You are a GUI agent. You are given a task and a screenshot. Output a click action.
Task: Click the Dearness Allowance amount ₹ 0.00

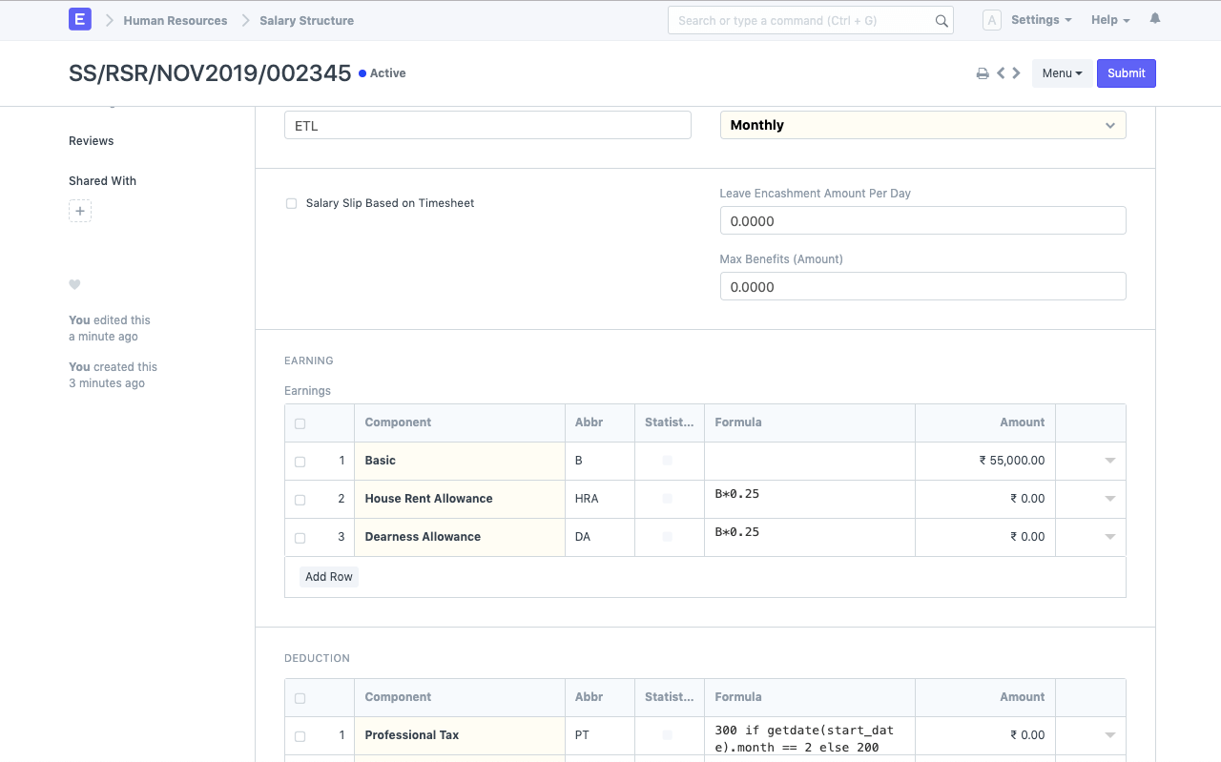[x=985, y=537]
